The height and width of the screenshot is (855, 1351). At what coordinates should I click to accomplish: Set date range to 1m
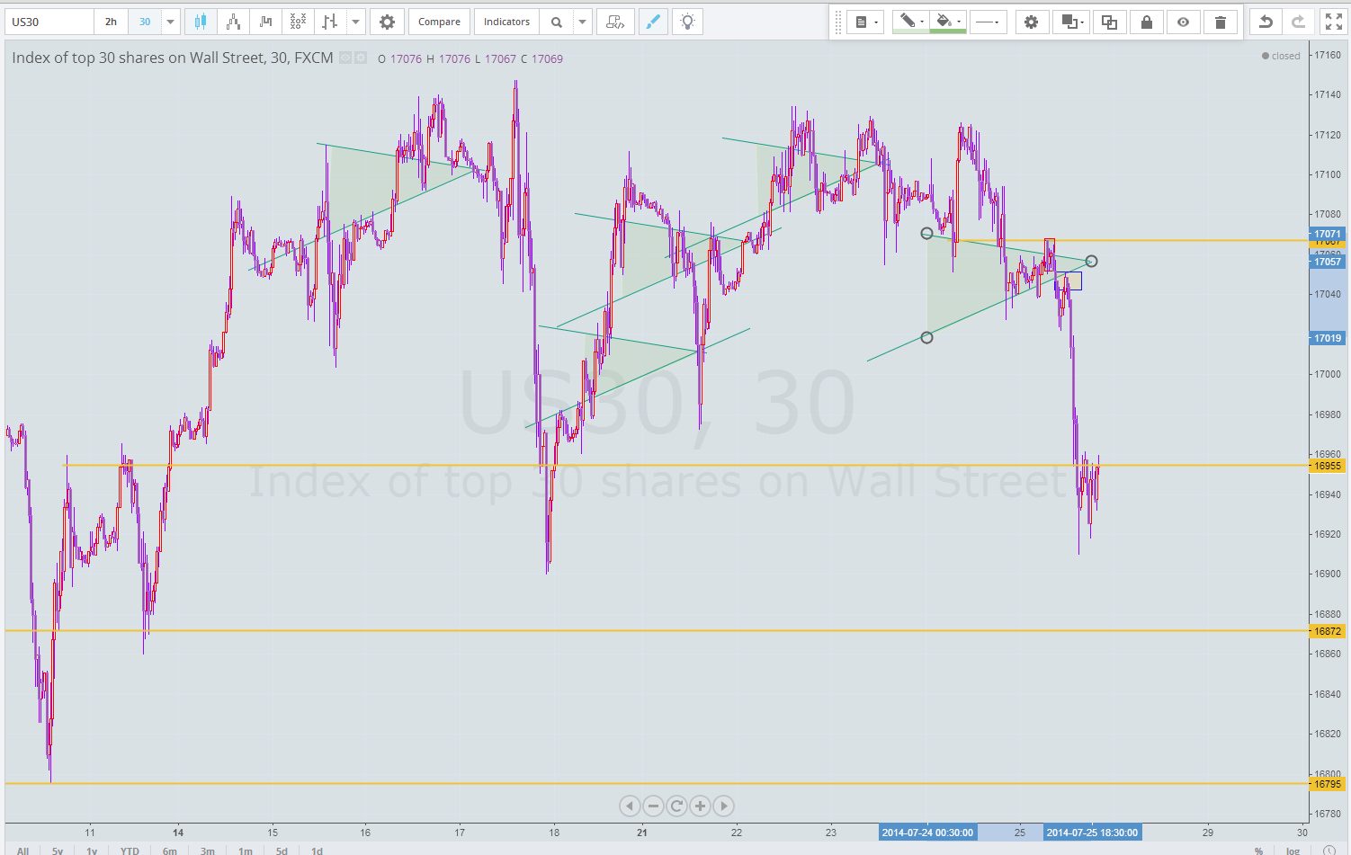(x=246, y=851)
